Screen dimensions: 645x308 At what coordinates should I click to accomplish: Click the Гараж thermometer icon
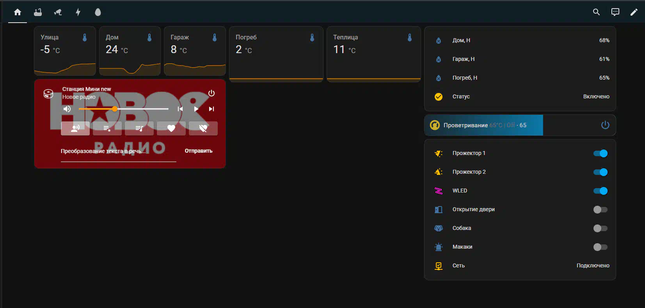[x=215, y=37]
